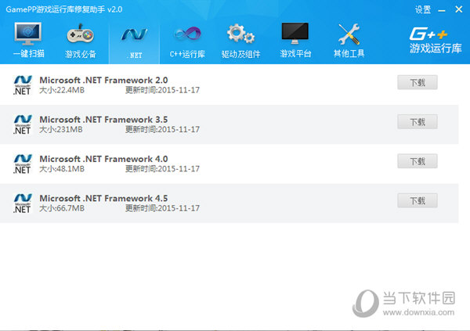This screenshot has width=470, height=331.
Task: Switch to the 驱动及组件 tab label
Action: (x=240, y=54)
